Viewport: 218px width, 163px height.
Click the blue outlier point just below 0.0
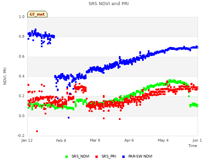pos(69,118)
